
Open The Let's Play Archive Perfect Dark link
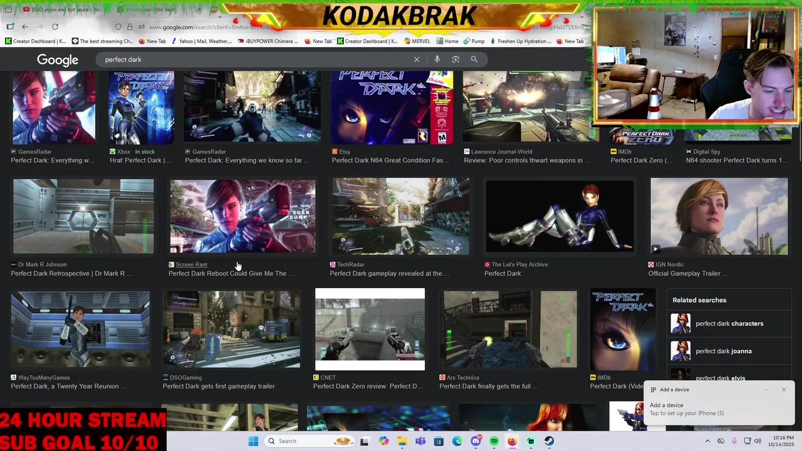coord(503,273)
